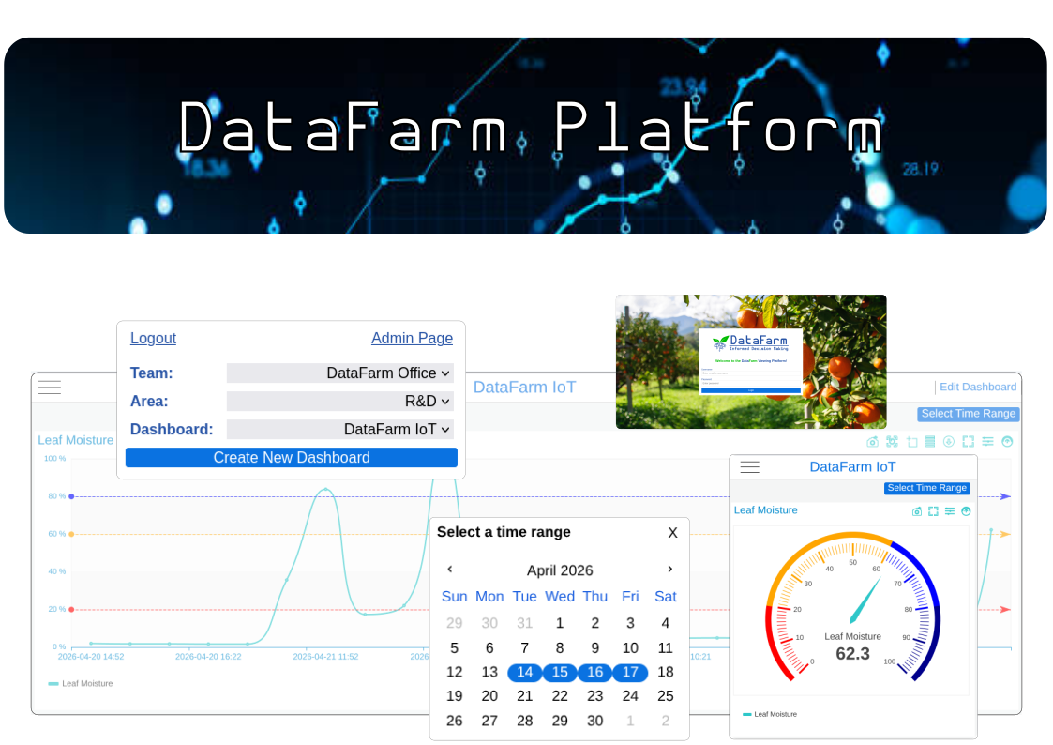Viewport: 1053px width, 745px height.
Task: Select April 15 in calendar
Action: [x=560, y=673]
